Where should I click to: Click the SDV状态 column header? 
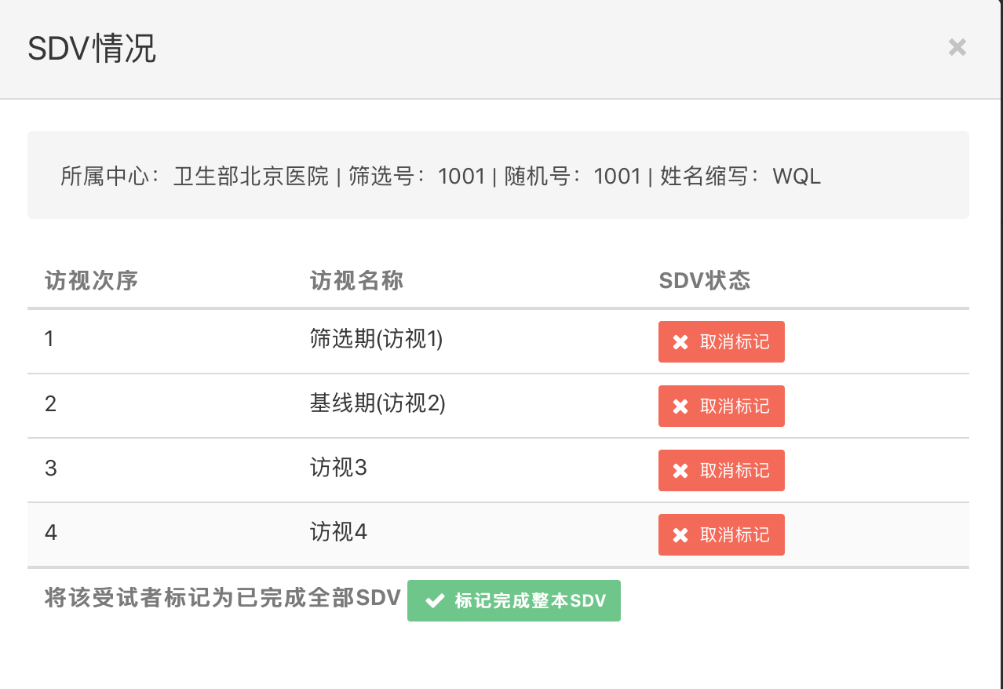click(x=705, y=281)
